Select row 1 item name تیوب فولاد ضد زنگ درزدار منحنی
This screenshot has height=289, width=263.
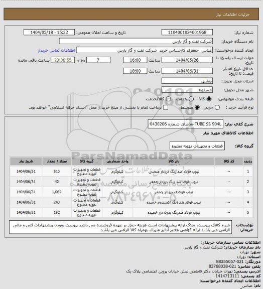pos(174,172)
